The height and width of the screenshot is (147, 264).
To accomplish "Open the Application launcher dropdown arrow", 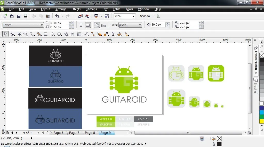I will click(x=101, y=16).
